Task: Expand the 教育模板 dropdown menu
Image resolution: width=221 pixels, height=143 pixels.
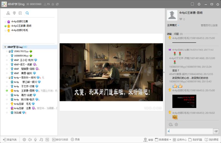Action: pos(163,139)
